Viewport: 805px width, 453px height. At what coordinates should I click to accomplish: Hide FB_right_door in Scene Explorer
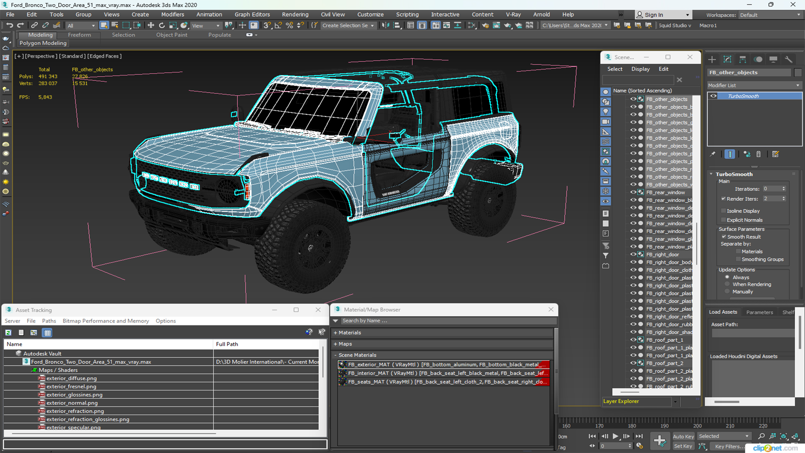tap(633, 255)
